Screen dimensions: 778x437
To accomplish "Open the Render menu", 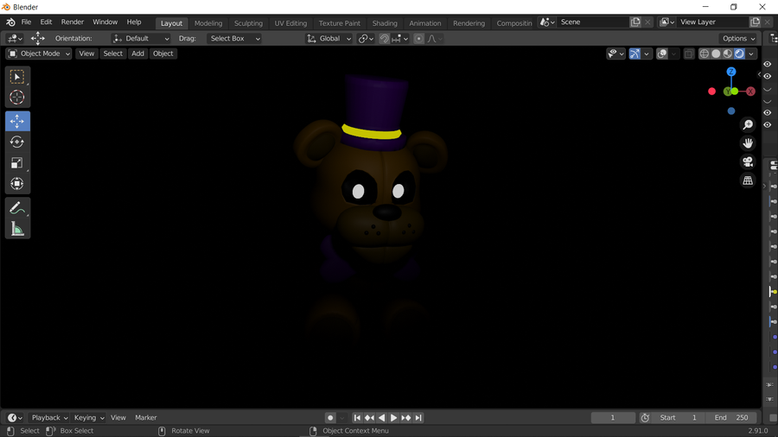I will pos(73,22).
